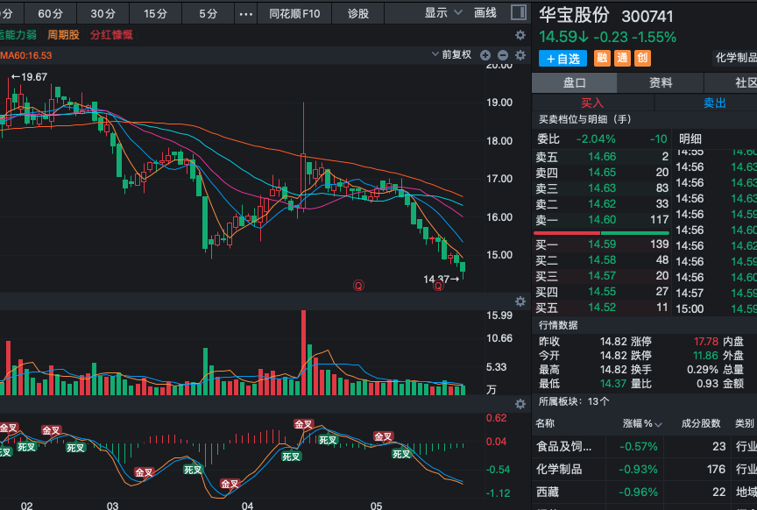Screen dimensions: 757x510
Task: Select the 卖三 14.63 order row
Action: point(602,188)
